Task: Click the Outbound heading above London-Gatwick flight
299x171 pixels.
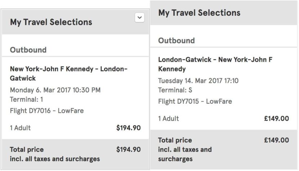Action: pos(177,41)
